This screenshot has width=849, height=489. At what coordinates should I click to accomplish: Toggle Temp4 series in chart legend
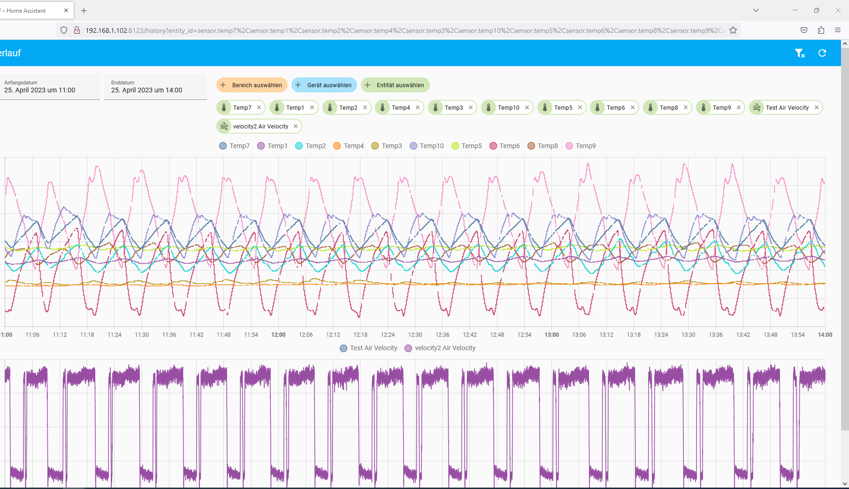[x=349, y=146]
